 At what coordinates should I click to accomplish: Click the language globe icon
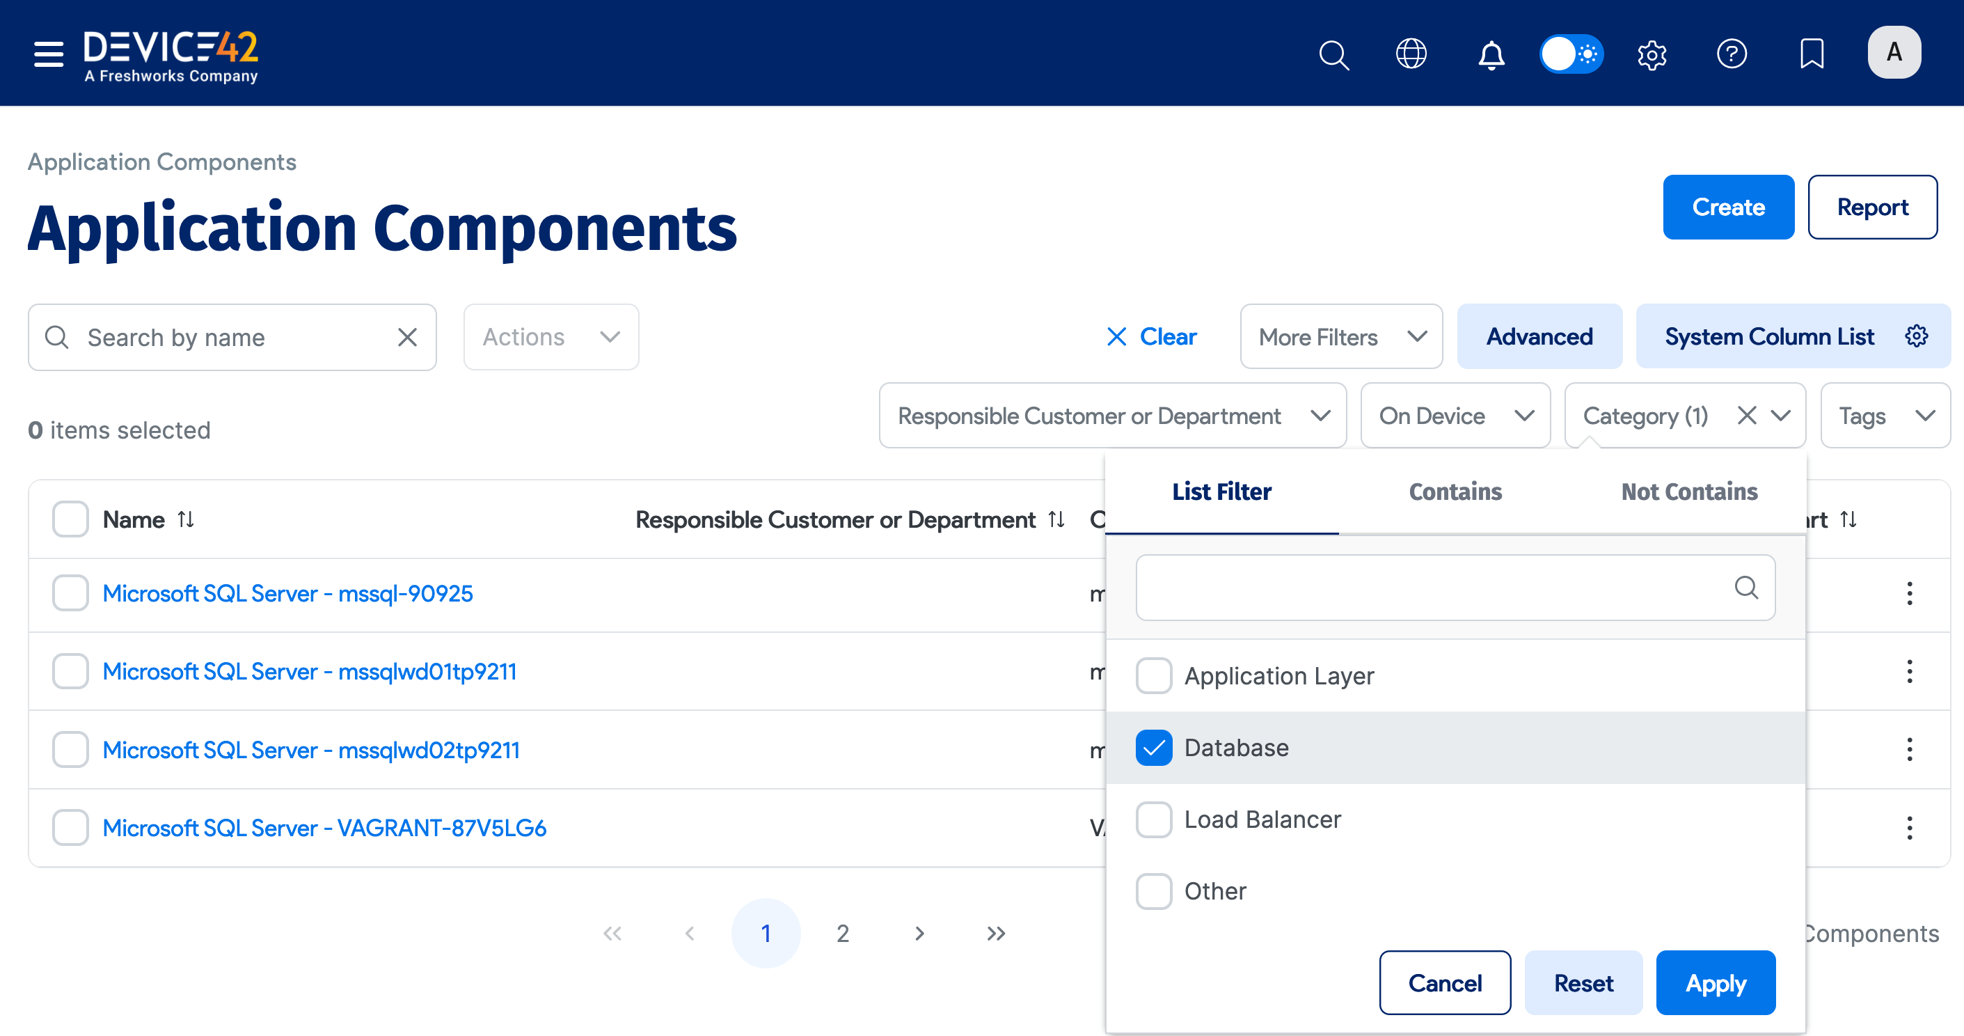pos(1411,54)
